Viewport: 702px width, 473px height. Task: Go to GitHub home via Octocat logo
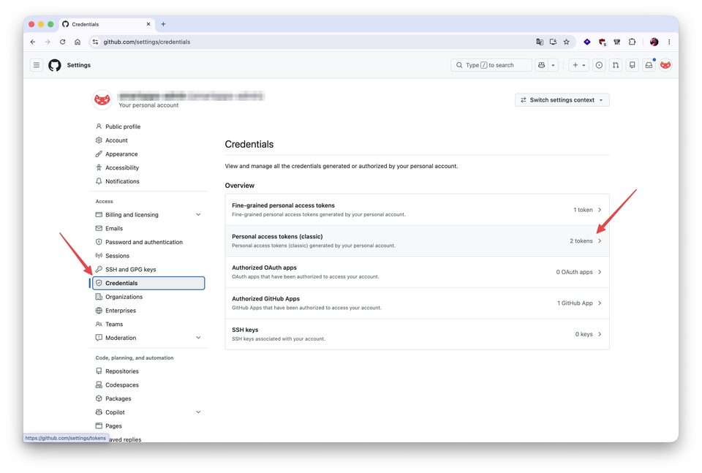(x=55, y=65)
